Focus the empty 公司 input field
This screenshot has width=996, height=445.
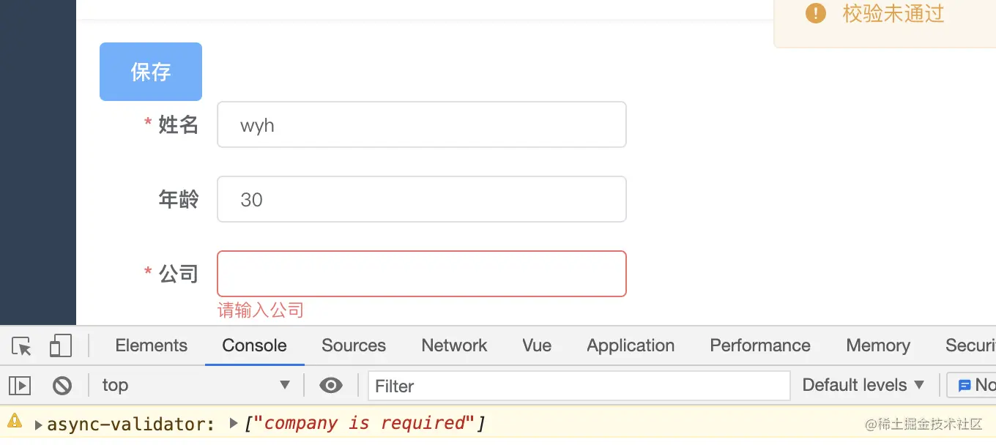click(x=422, y=274)
